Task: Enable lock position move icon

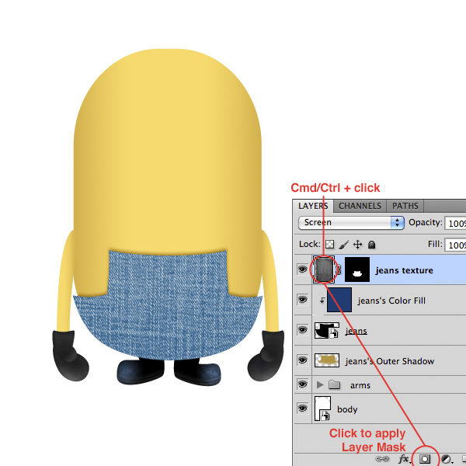Action: (358, 245)
